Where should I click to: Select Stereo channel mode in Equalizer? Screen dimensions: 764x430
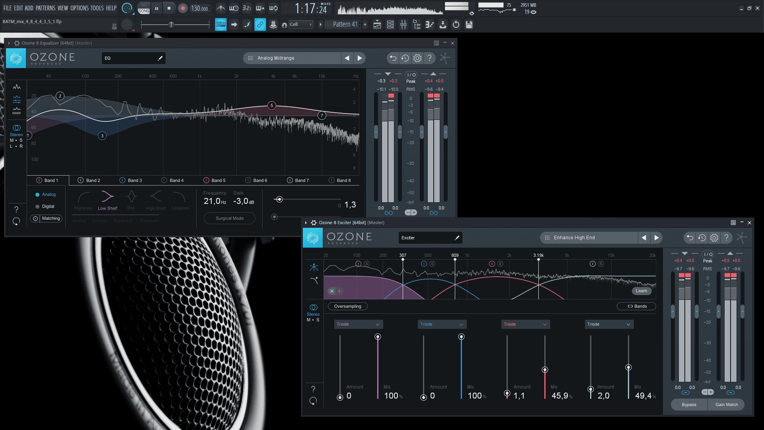[x=16, y=131]
